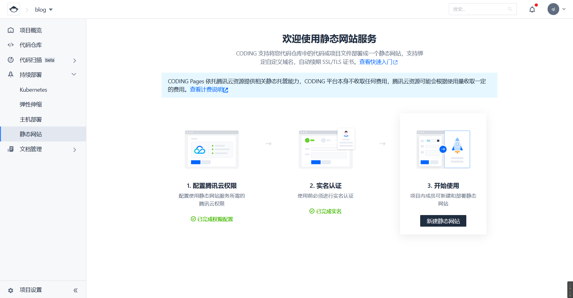Screen dimensions: 573x298
Task: Click the qi user avatar
Action: 553,9
